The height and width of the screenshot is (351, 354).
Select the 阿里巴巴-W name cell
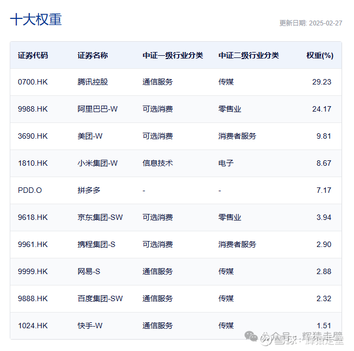[x=97, y=109]
